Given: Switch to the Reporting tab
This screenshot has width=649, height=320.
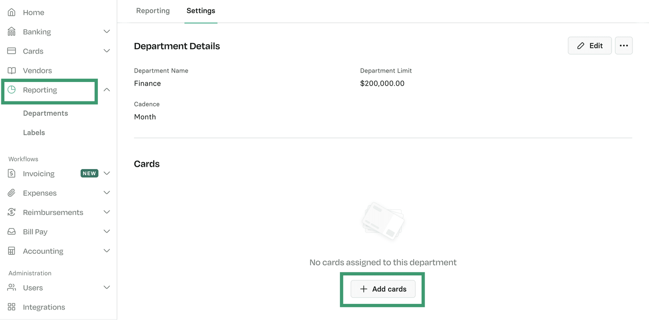Looking at the screenshot, I should (153, 11).
